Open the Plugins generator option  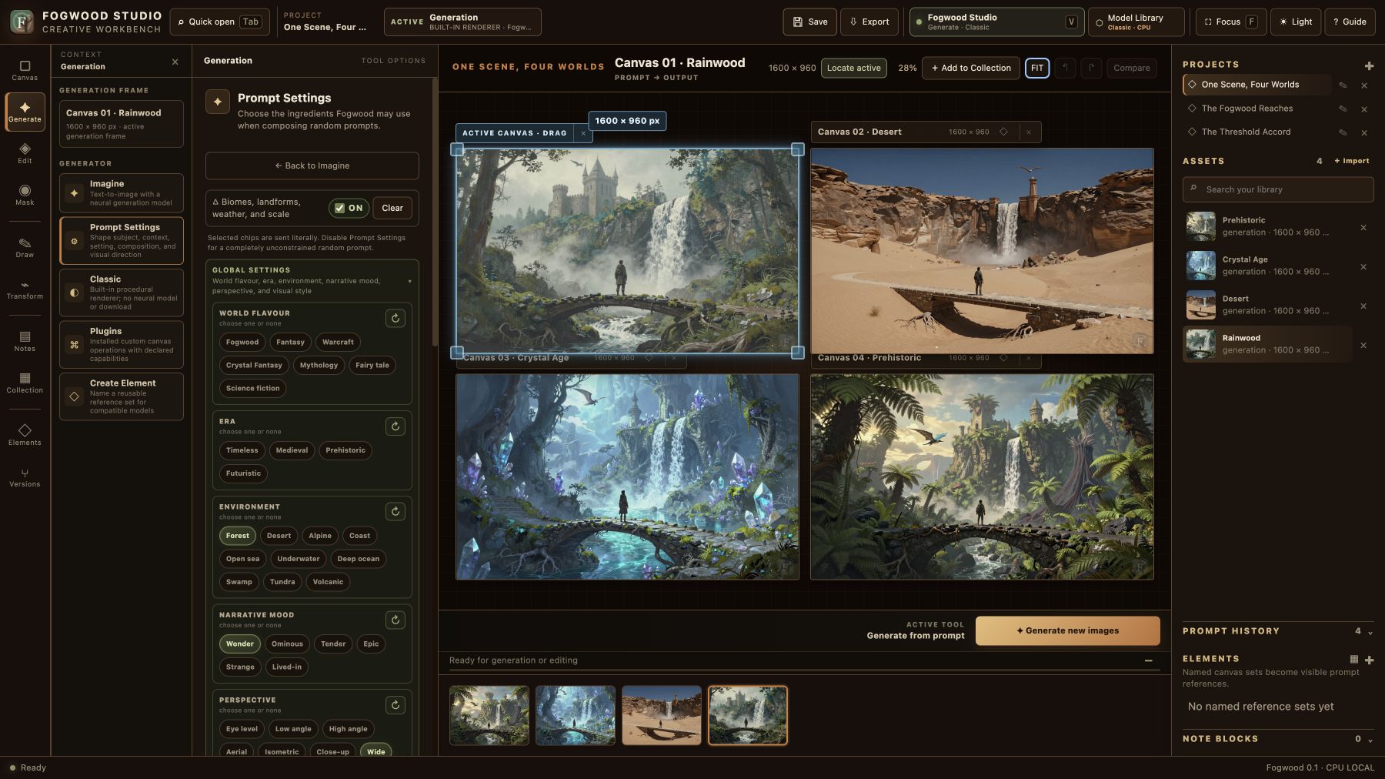122,344
